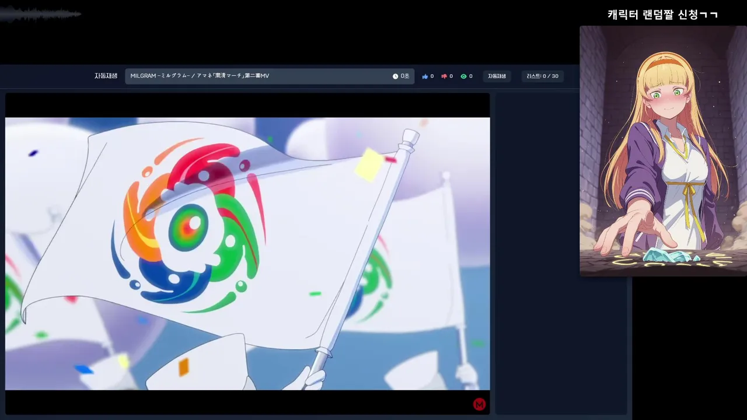Click the 0초 duration text
The image size is (747, 420).
click(x=405, y=76)
